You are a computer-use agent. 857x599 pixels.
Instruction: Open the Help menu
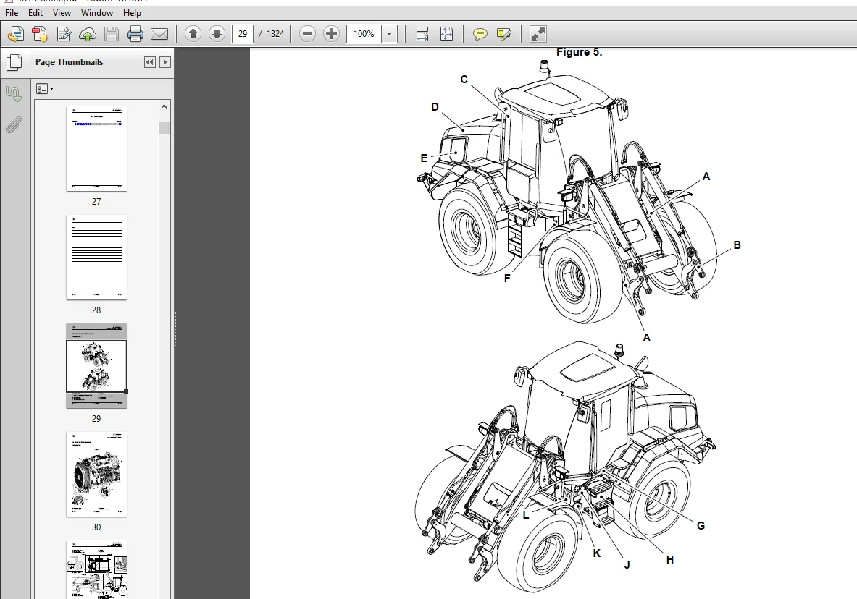[132, 12]
